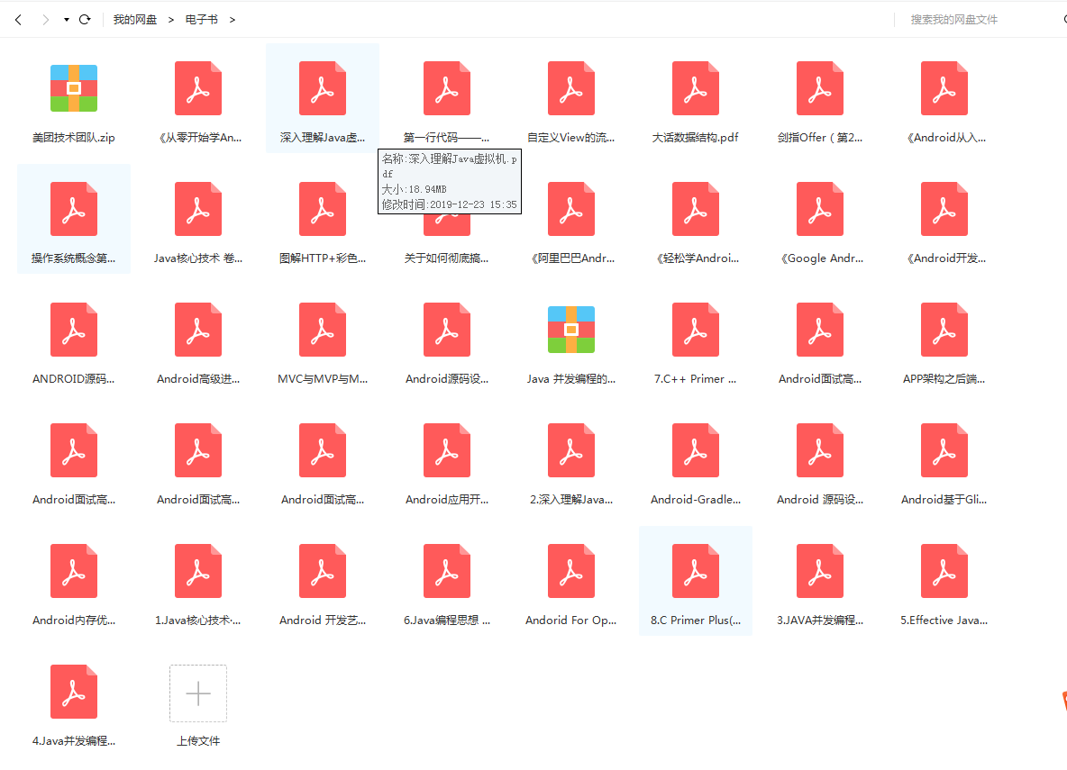Select the Java 并发编程的... archive icon
The height and width of the screenshot is (770, 1067).
(x=571, y=330)
